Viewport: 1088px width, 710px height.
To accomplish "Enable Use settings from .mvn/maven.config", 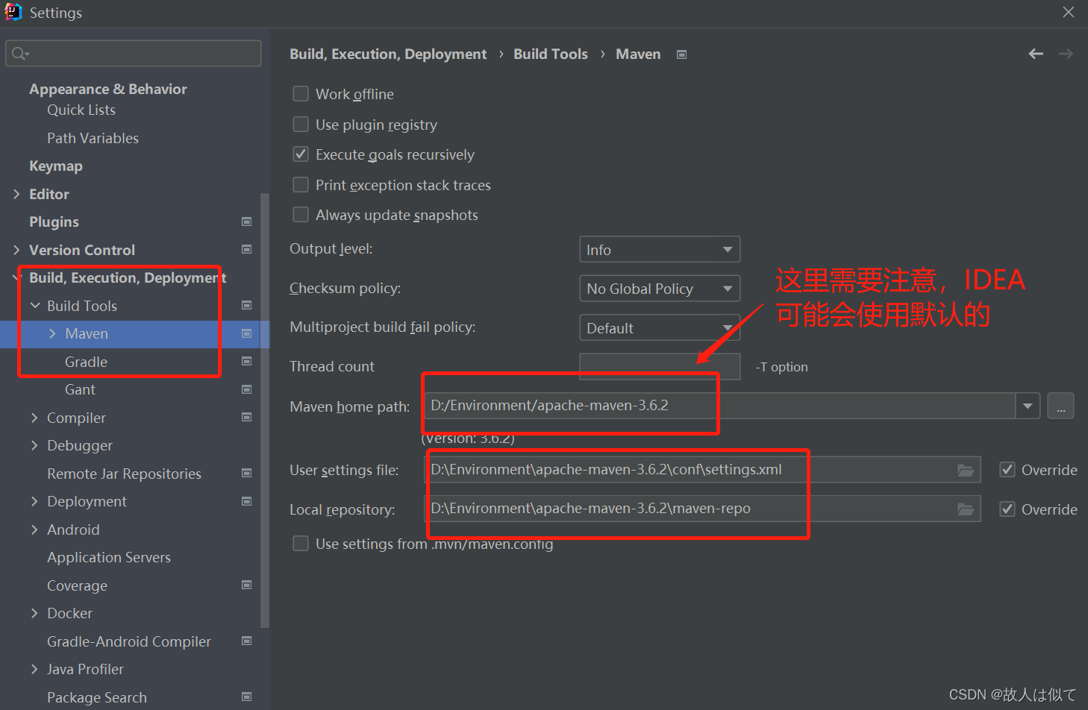I will point(301,543).
